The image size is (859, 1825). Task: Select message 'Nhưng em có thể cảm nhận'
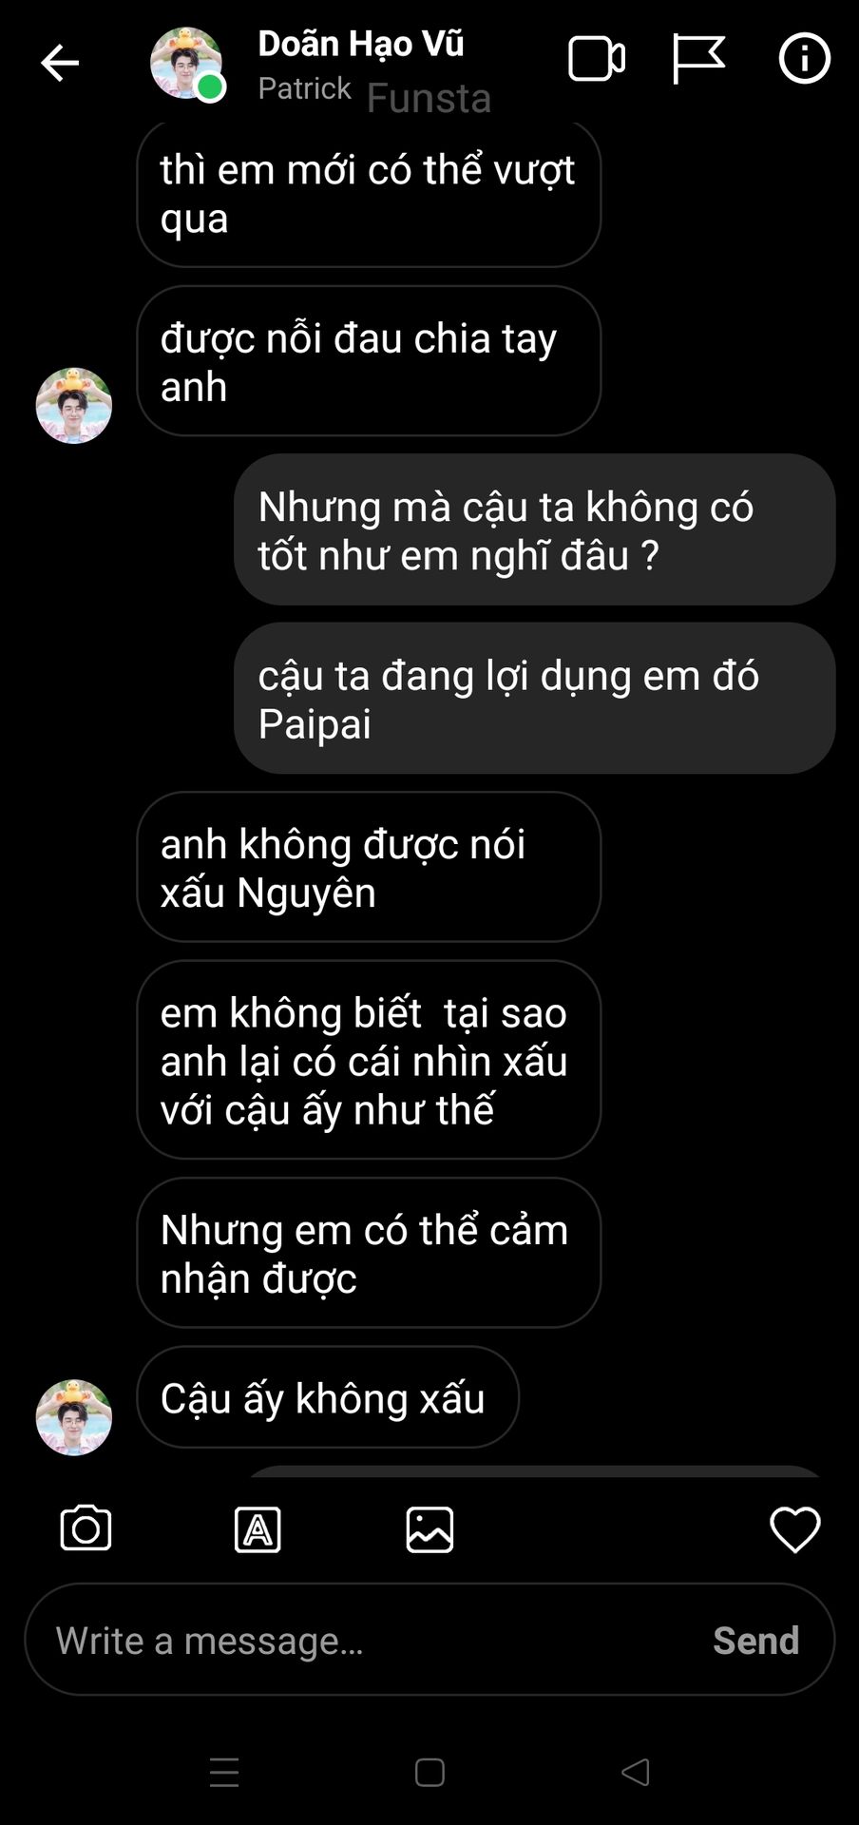tap(369, 1253)
